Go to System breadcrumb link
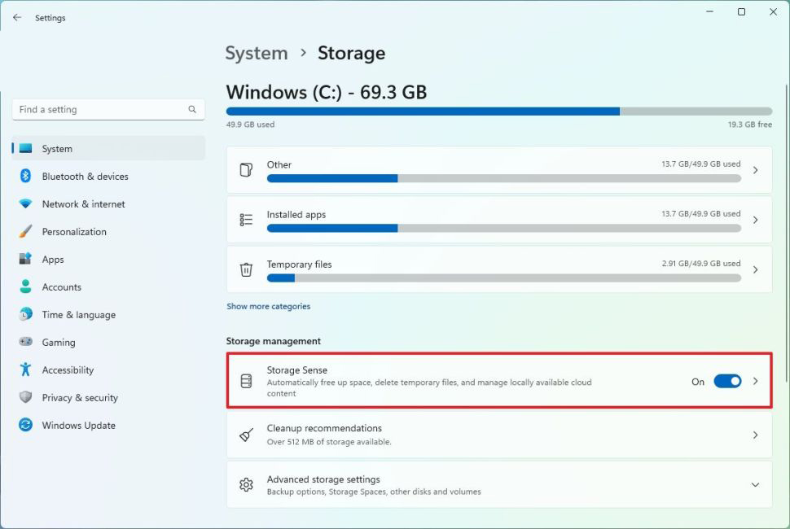790x529 pixels. click(x=257, y=54)
